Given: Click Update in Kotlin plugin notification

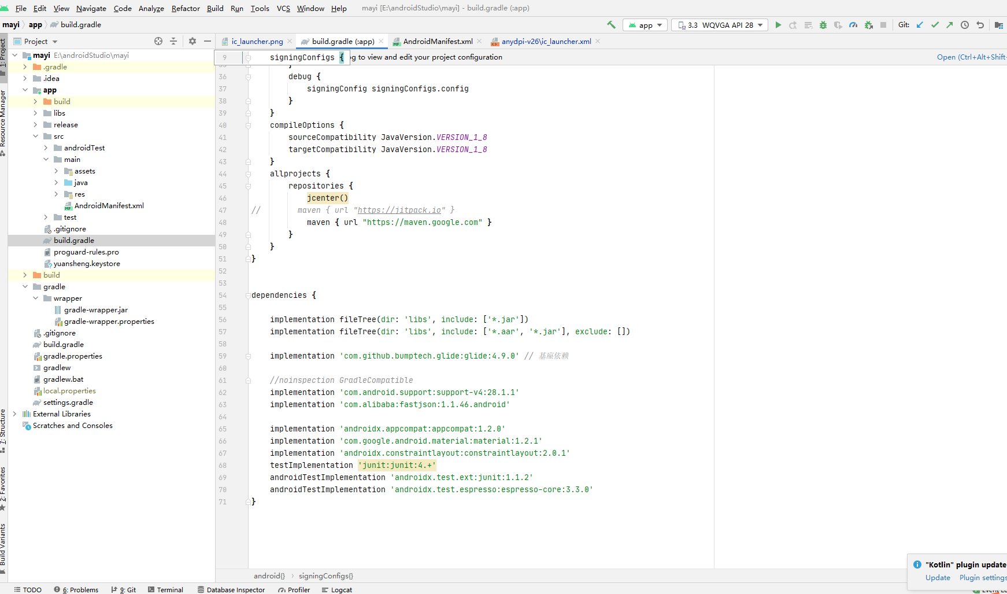Looking at the screenshot, I should 938,577.
